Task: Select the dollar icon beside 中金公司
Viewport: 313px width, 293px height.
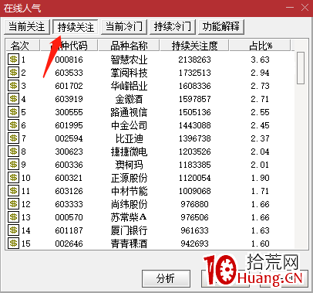Action: (13, 125)
